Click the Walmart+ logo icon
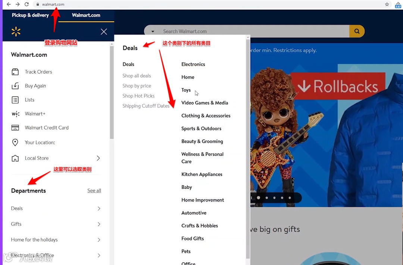 tap(15, 114)
